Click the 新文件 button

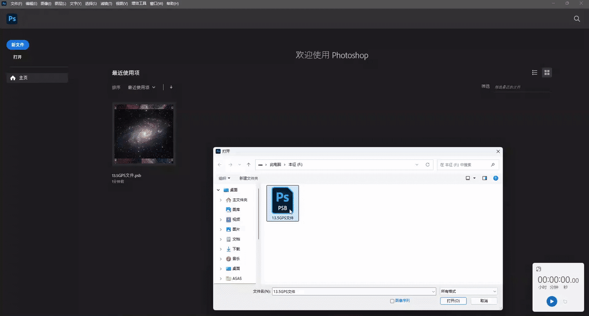tap(18, 45)
